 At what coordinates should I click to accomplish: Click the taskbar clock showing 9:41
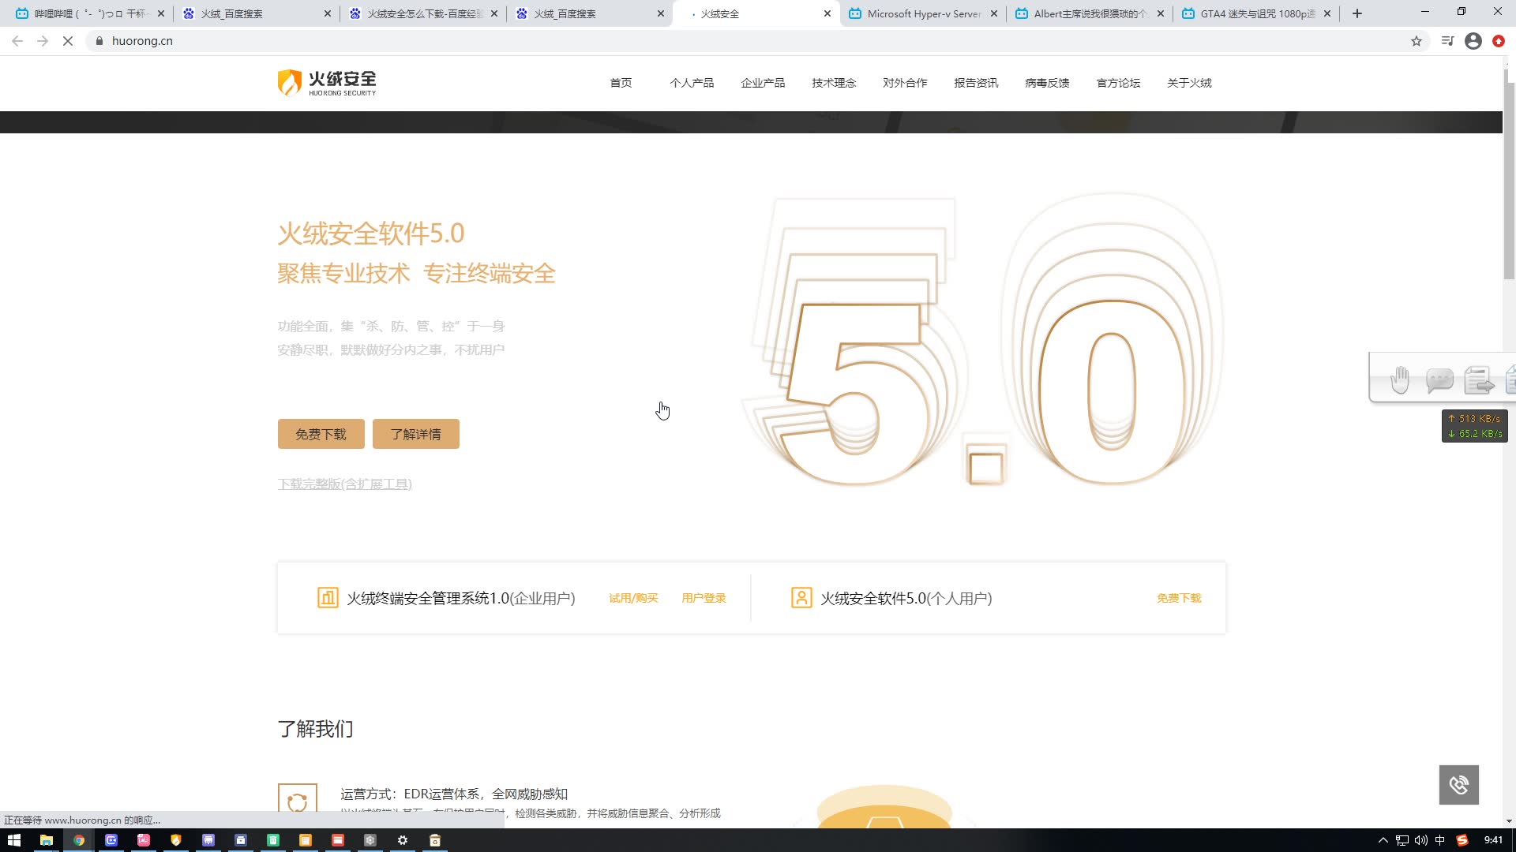[x=1493, y=840]
